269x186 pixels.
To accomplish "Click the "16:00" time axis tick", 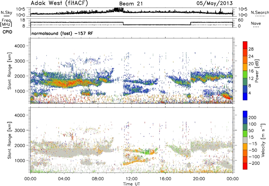I will (165, 179).
